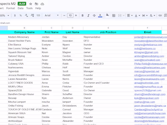Apply bold formatting
This screenshot has height=125, width=167.
coord(82,15)
